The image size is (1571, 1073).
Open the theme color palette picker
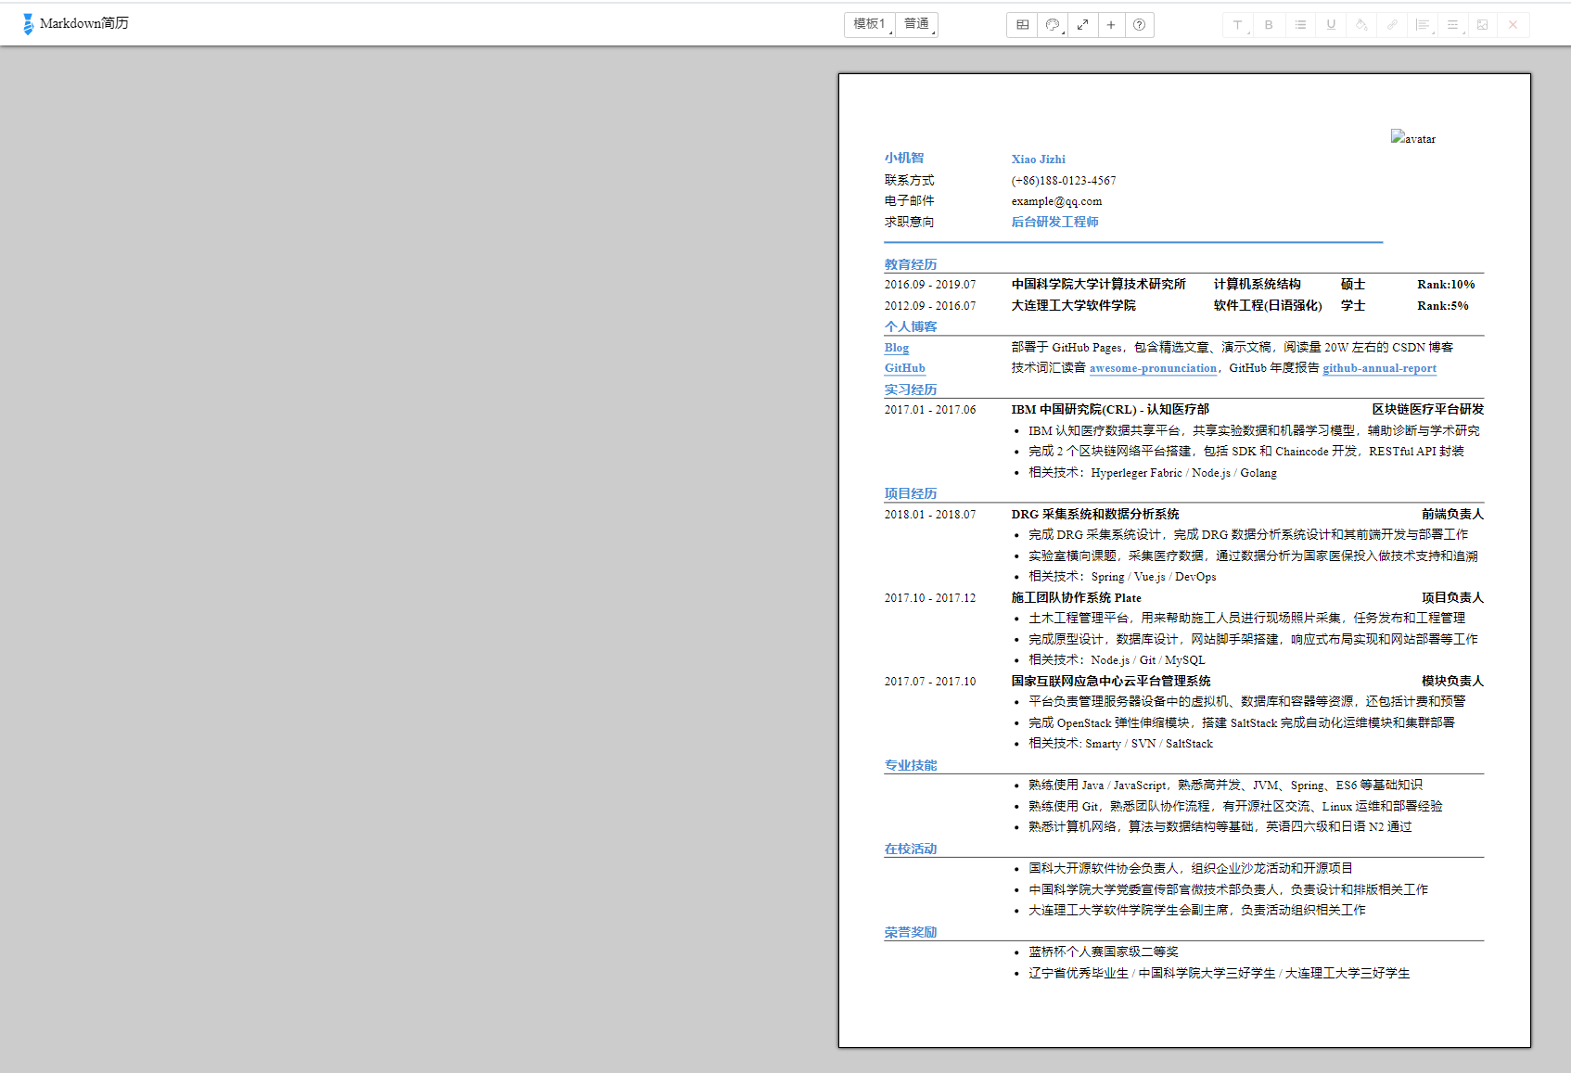point(1052,24)
